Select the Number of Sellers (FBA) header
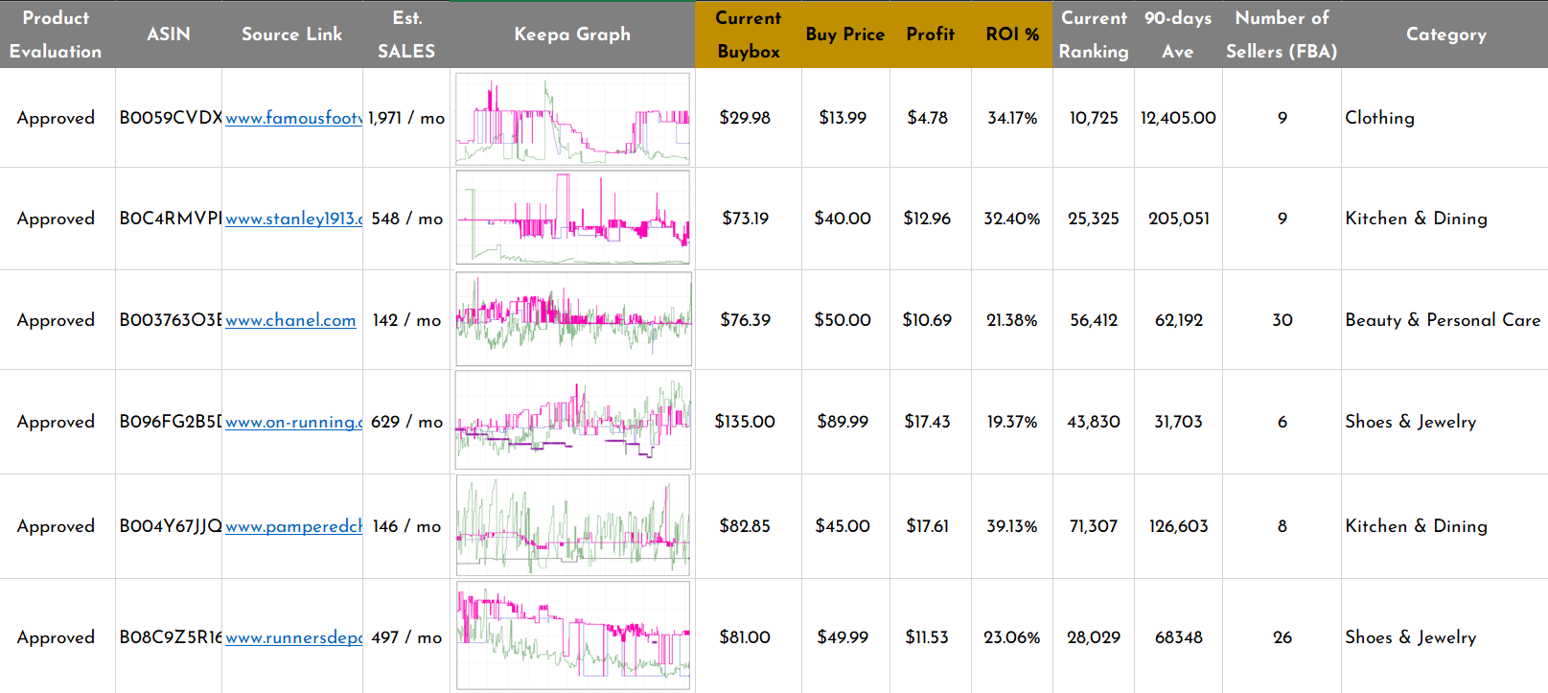 (x=1282, y=35)
